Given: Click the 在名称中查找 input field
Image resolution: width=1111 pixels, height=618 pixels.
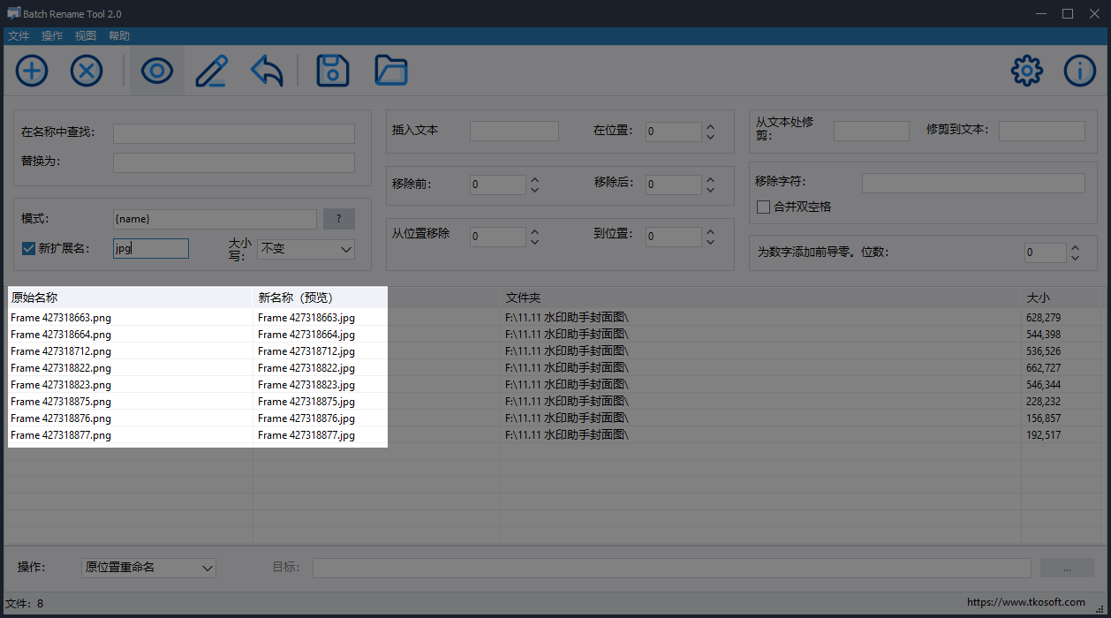Looking at the screenshot, I should click(x=234, y=133).
